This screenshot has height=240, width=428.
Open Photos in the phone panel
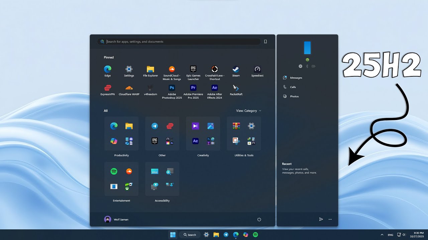point(291,96)
